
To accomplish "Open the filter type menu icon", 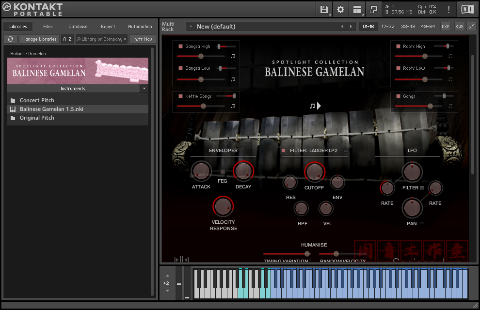I will pyautogui.click(x=346, y=151).
